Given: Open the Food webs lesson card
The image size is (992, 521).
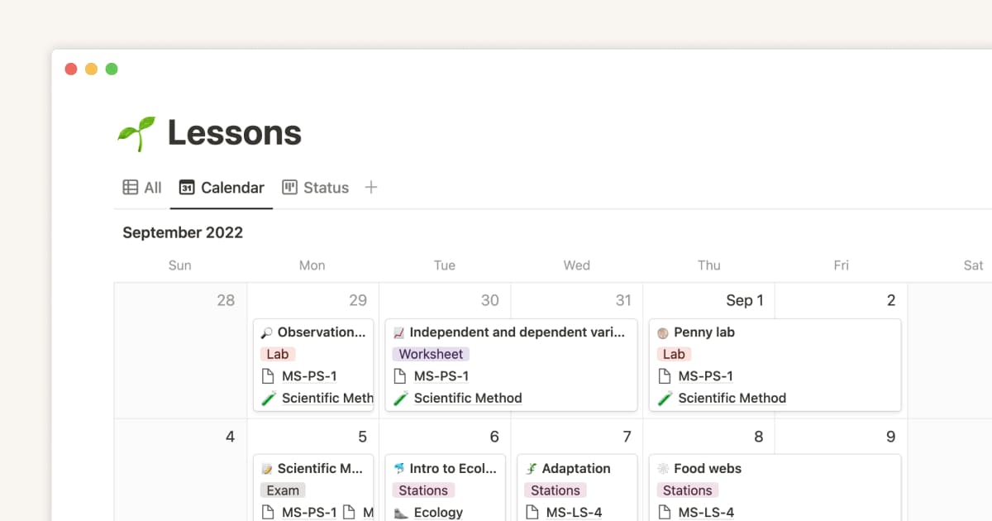Looking at the screenshot, I should click(x=708, y=469).
